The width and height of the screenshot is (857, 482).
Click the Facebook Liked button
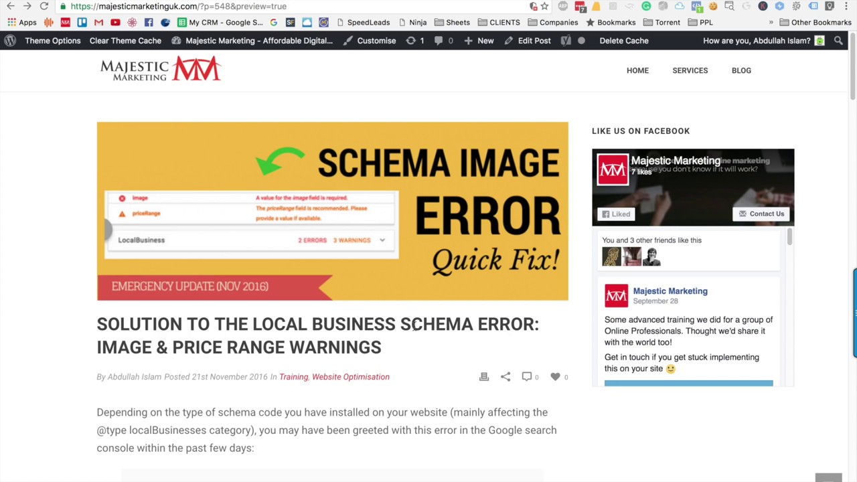[616, 214]
